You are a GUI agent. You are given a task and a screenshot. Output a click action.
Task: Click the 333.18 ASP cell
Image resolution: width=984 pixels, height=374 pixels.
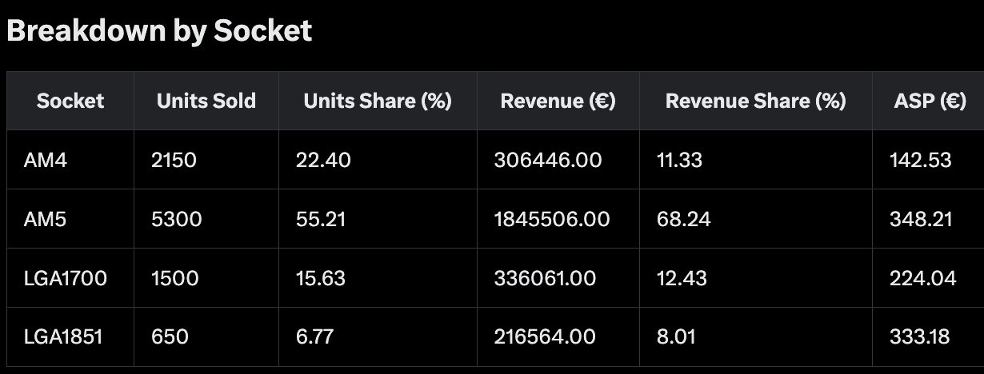pyautogui.click(x=928, y=336)
